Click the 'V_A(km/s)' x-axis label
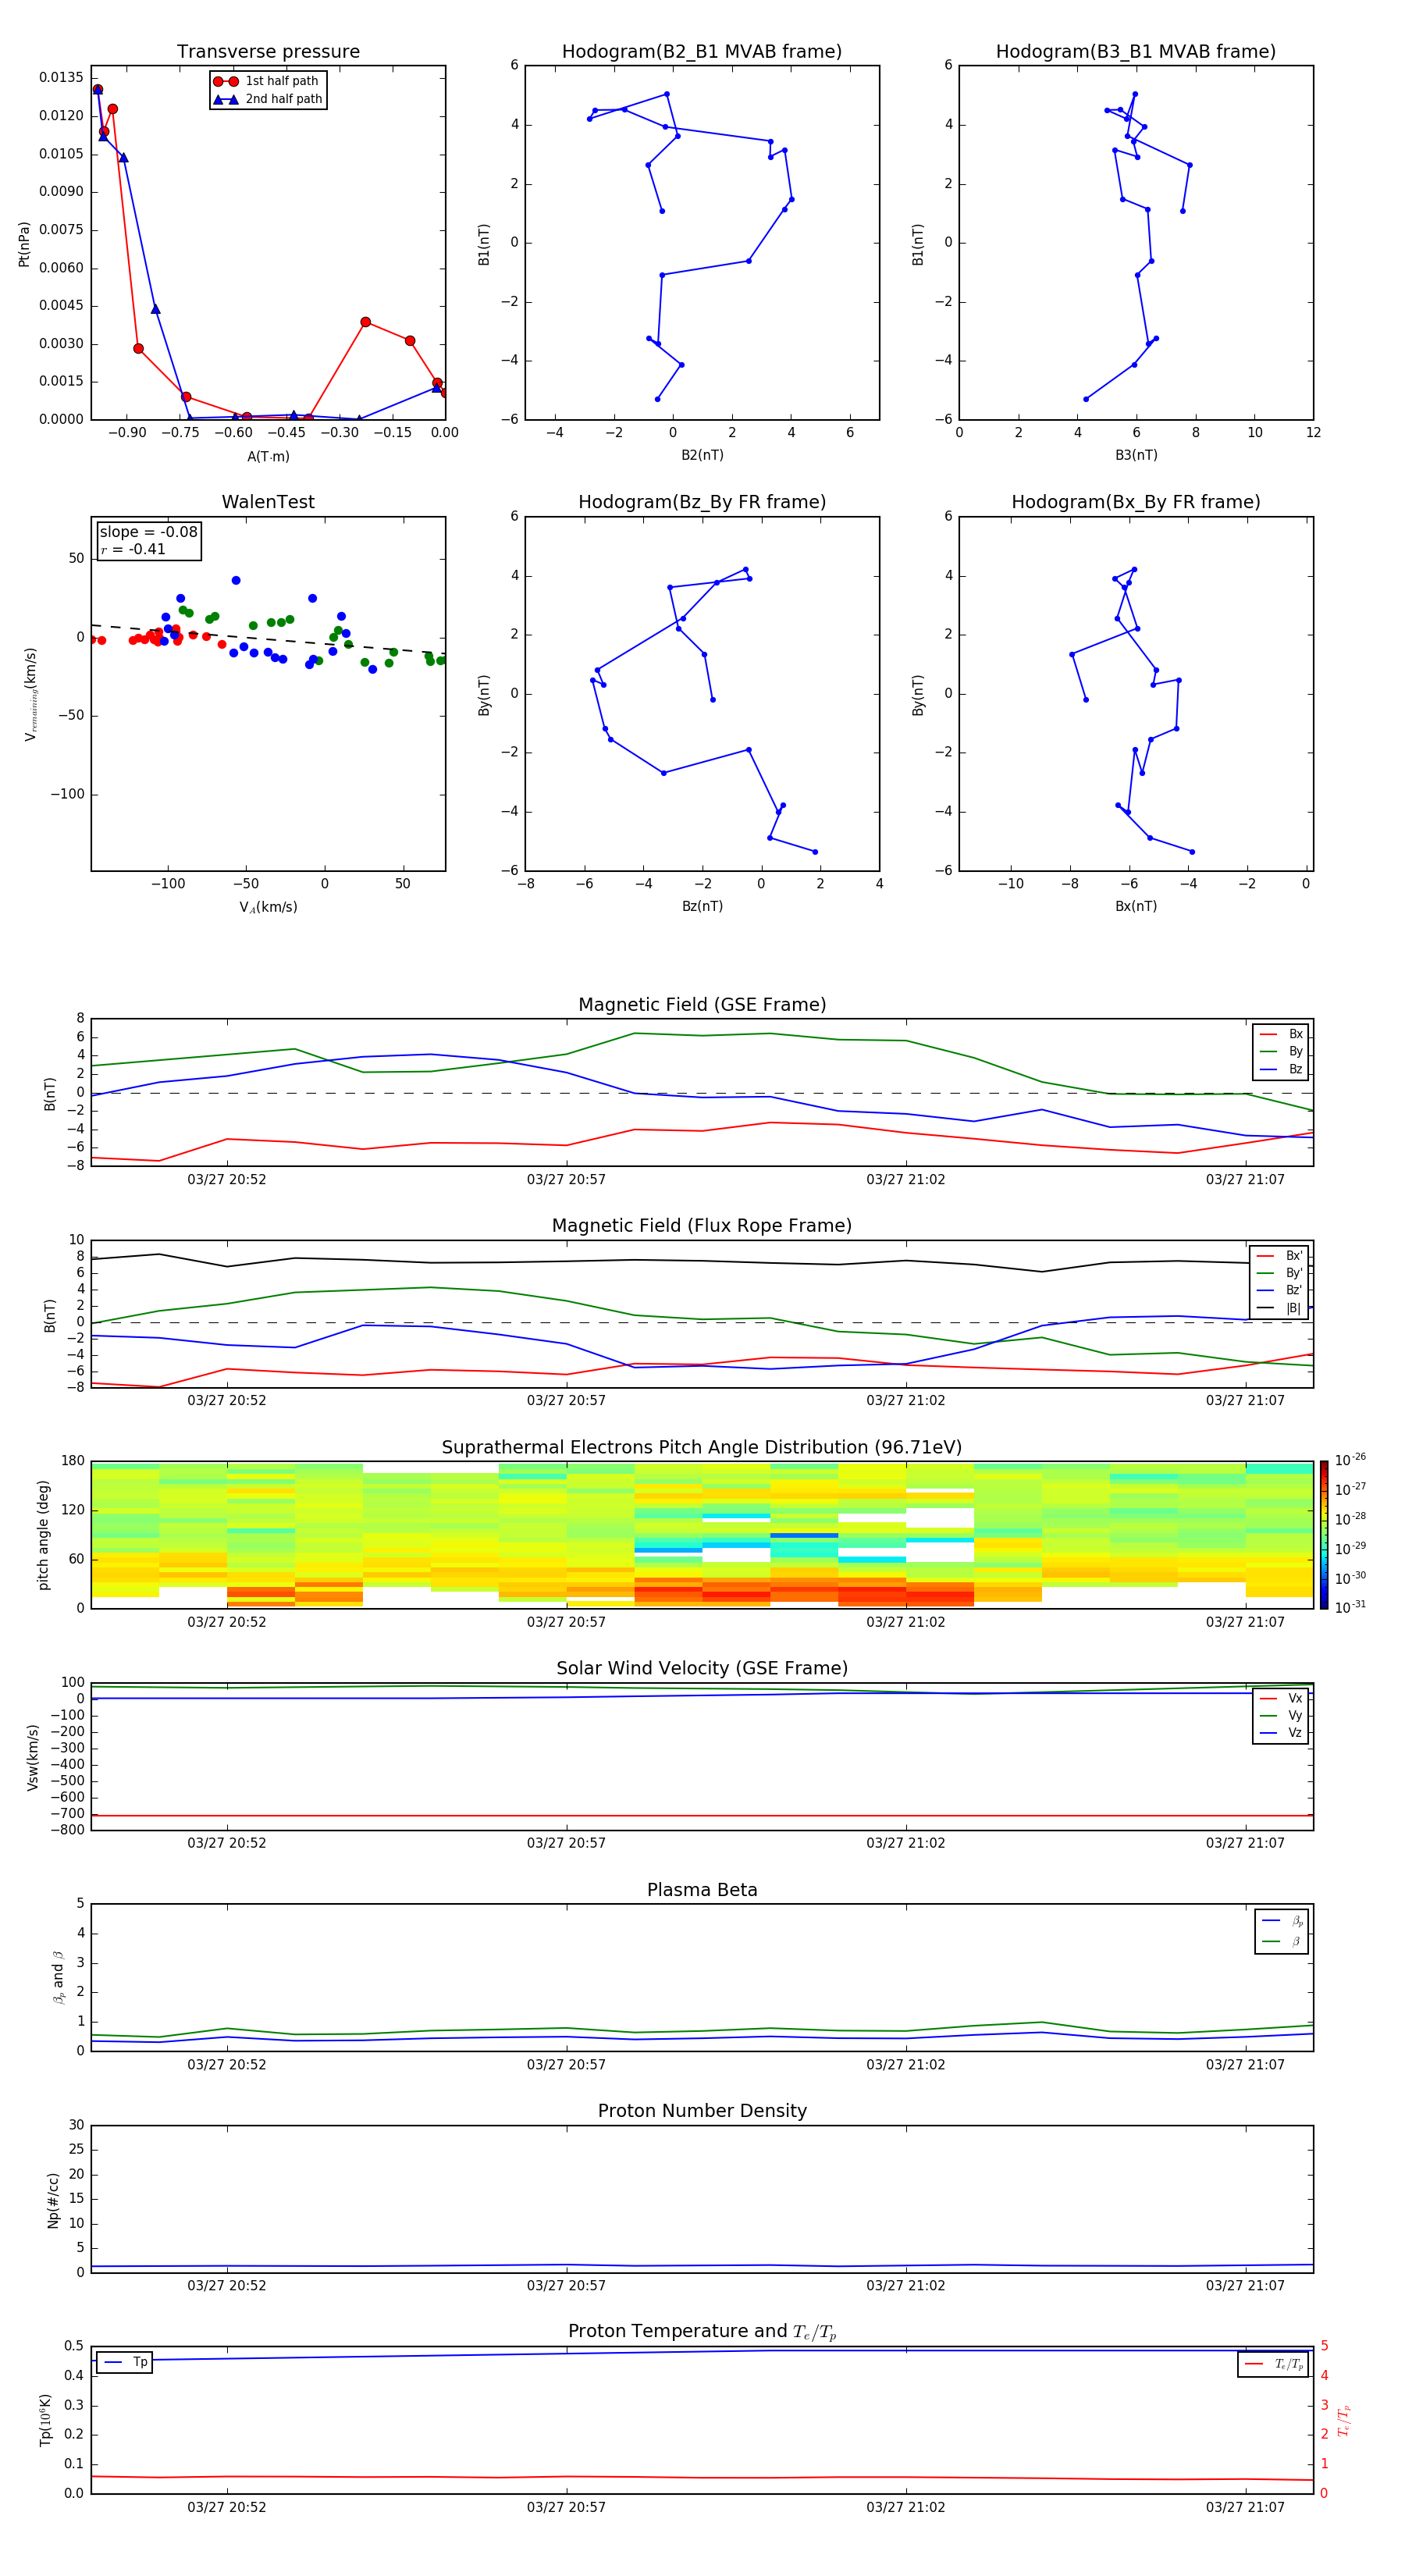This screenshot has width=1405, height=2576. pyautogui.click(x=268, y=907)
